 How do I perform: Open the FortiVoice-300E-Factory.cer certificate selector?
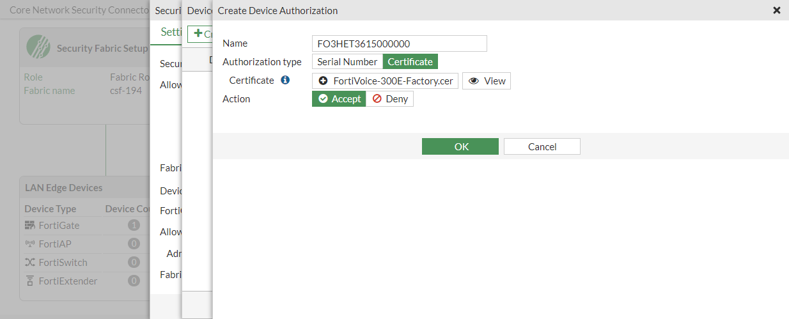(386, 81)
